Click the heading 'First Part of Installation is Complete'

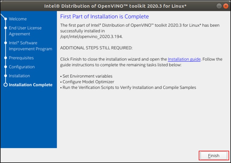[x=104, y=17]
